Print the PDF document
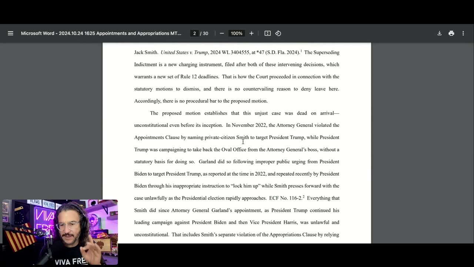 click(451, 33)
